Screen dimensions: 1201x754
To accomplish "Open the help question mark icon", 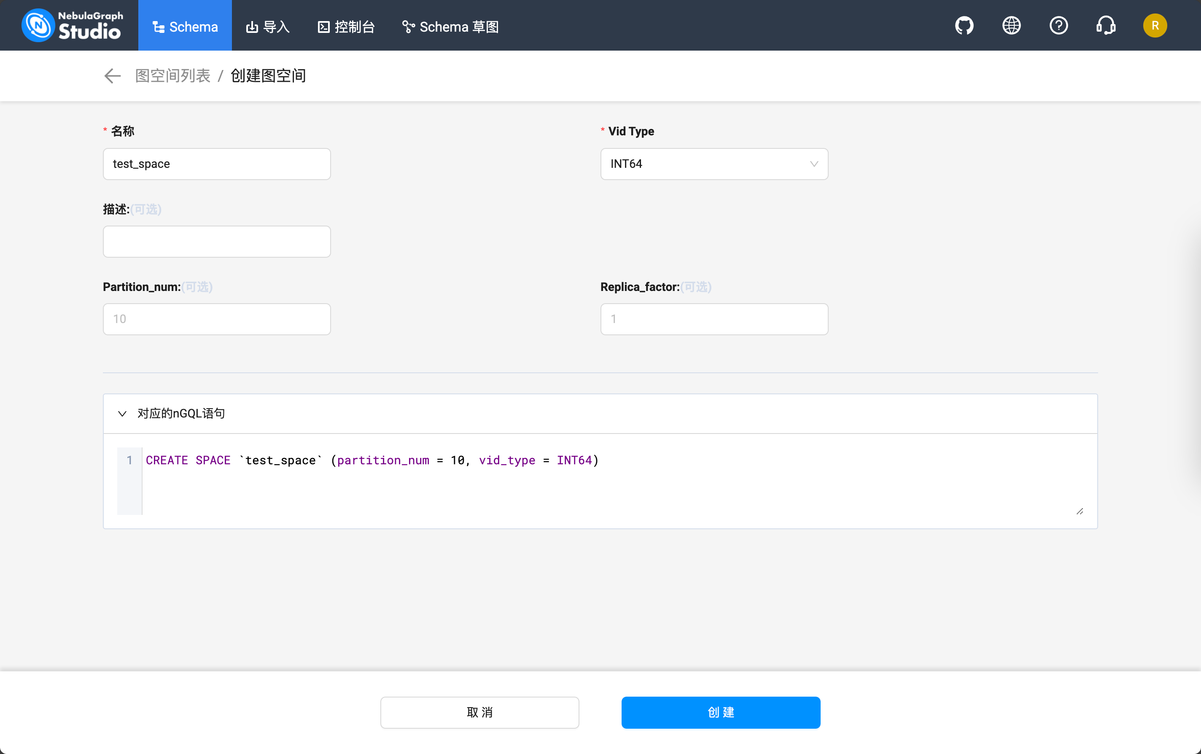I will (1058, 25).
